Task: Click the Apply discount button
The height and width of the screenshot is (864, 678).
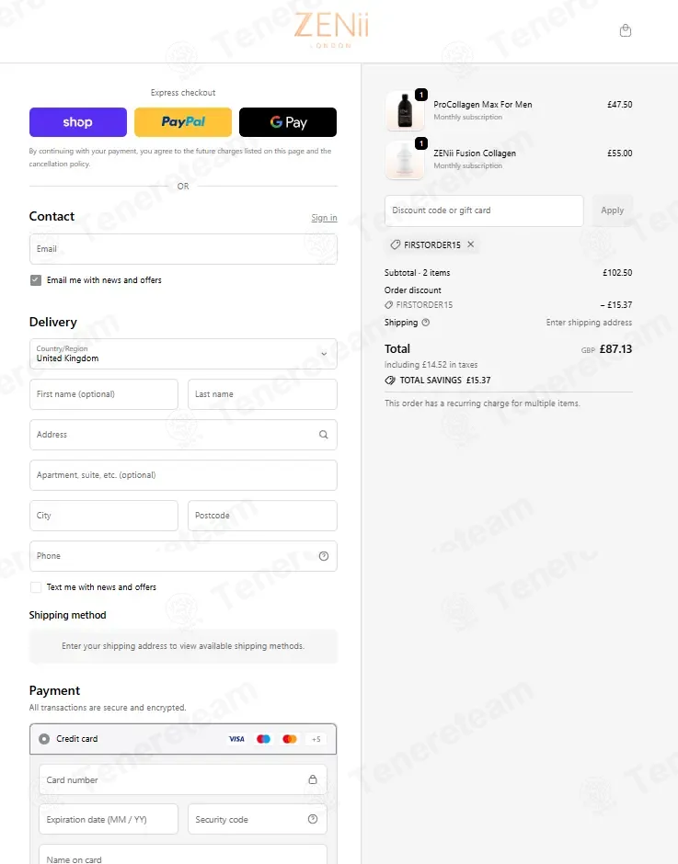Action: (x=612, y=210)
